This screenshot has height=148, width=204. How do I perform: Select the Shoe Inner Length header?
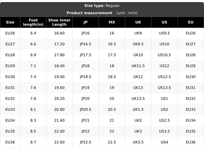click(59, 22)
